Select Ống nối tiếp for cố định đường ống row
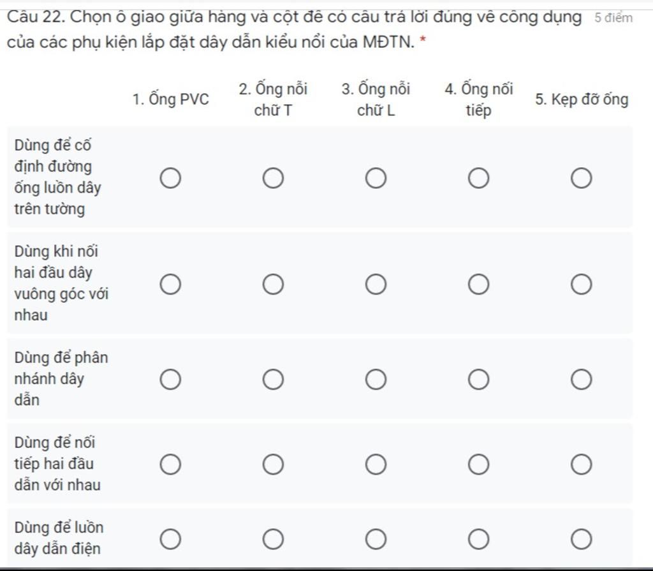This screenshot has height=571, width=653. [x=478, y=179]
